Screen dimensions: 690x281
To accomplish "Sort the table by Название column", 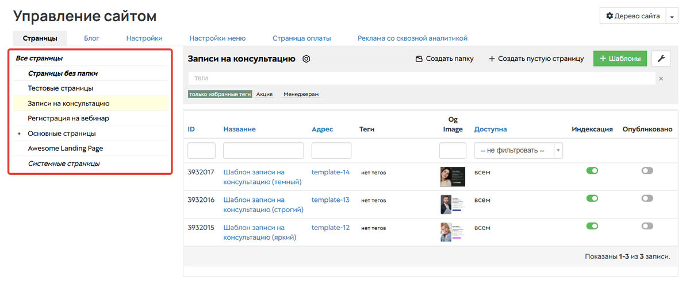I will coord(239,129).
